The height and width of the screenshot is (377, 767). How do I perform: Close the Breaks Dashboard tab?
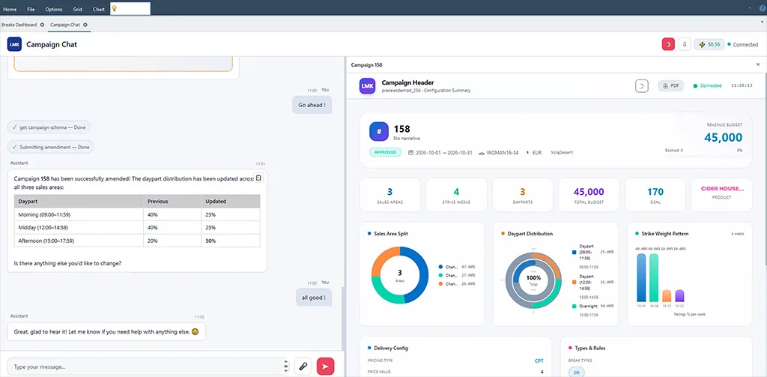coord(42,25)
